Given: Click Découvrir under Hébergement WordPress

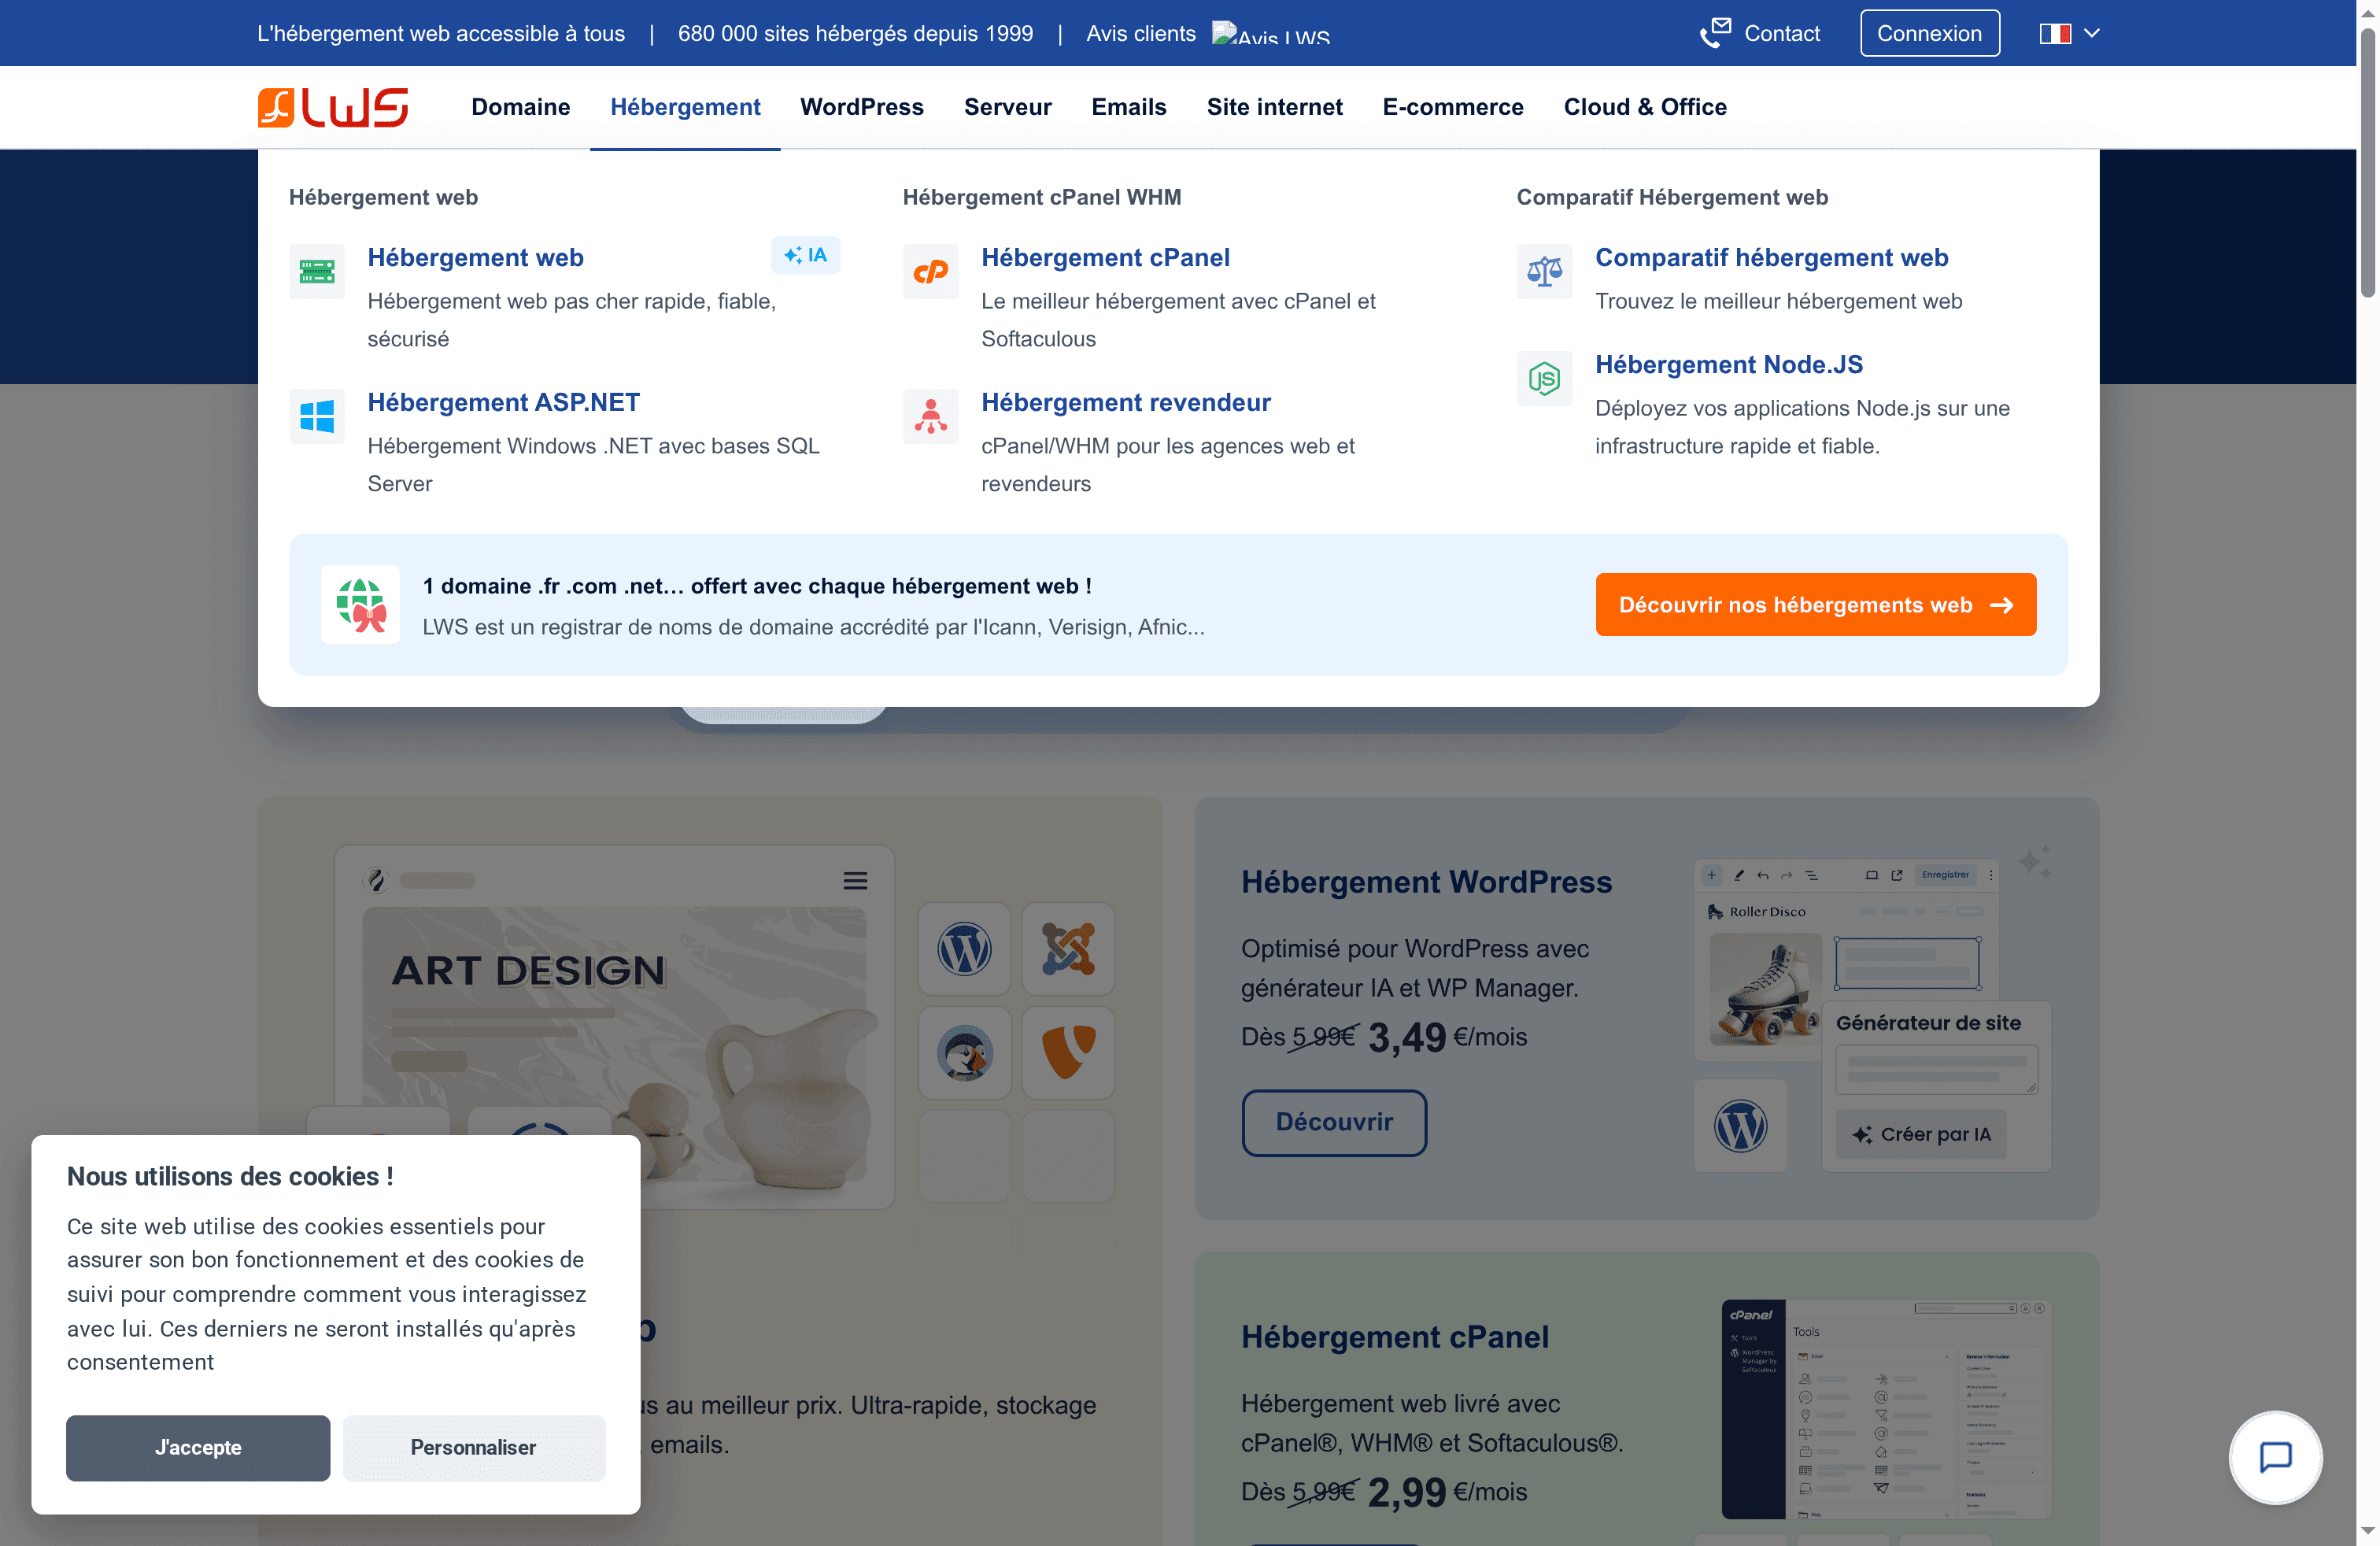Looking at the screenshot, I should click(1334, 1122).
